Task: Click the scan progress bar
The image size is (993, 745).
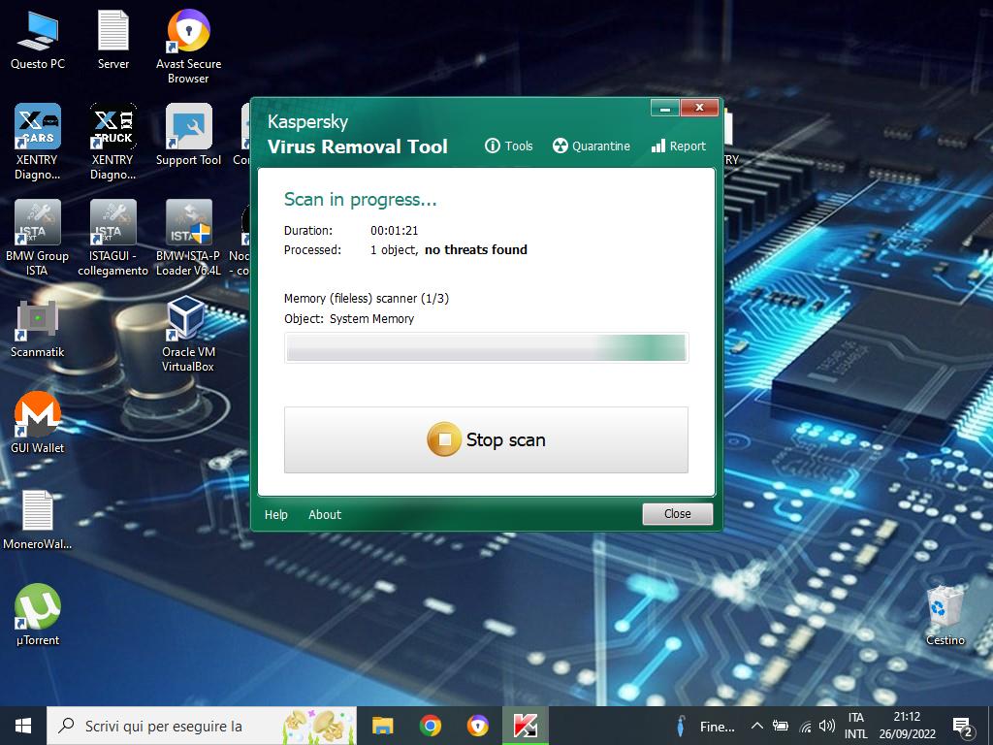Action: tap(486, 347)
